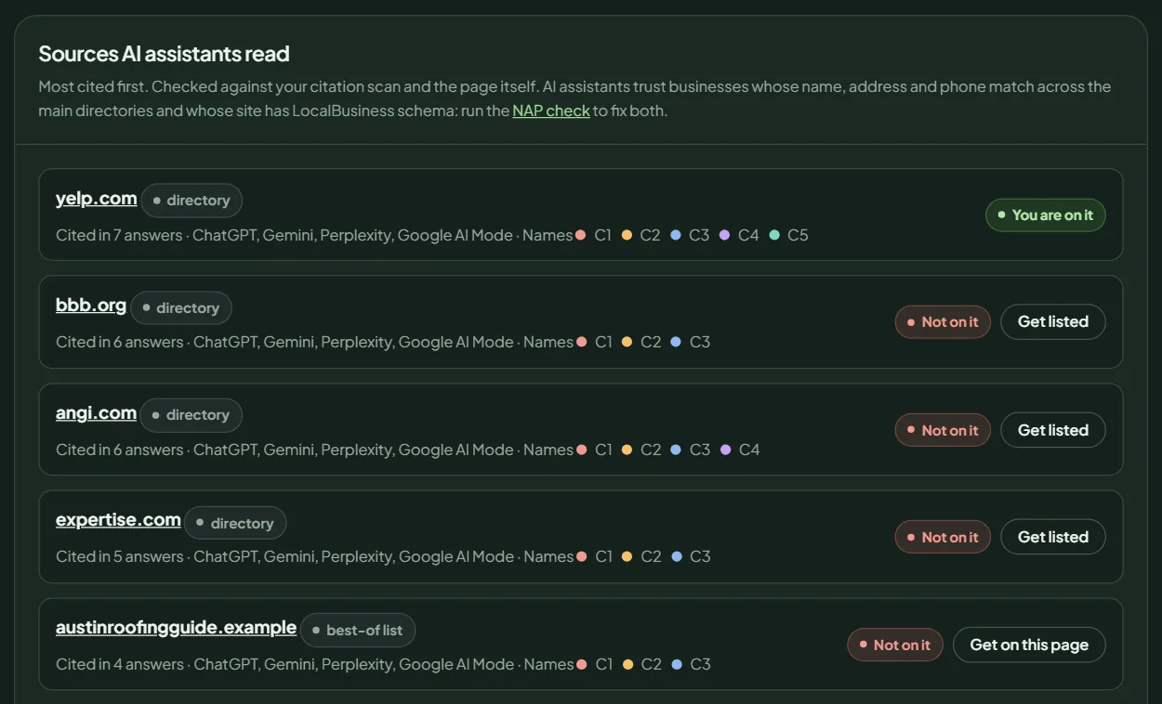Click Get listed for angi.com
The image size is (1162, 704).
(x=1053, y=430)
